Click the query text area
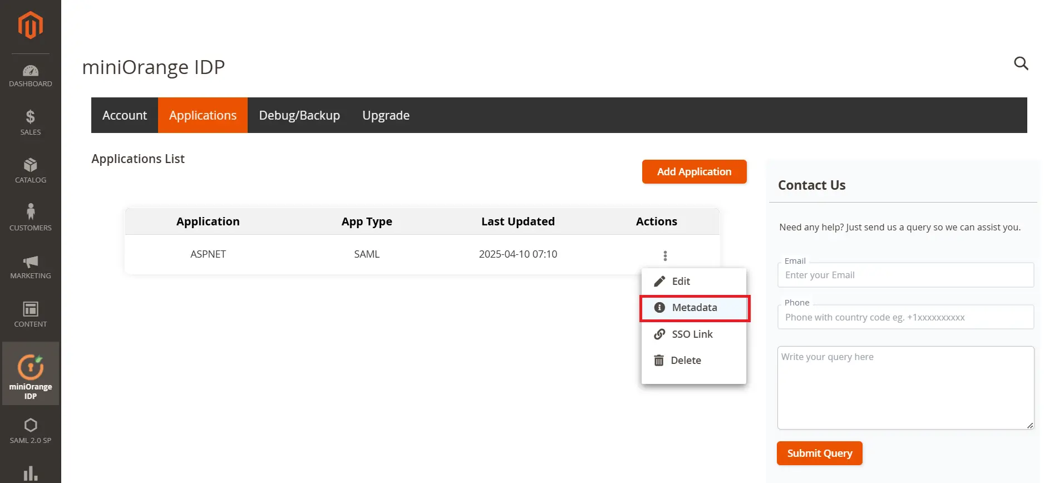This screenshot has height=483, width=1054. pyautogui.click(x=905, y=388)
